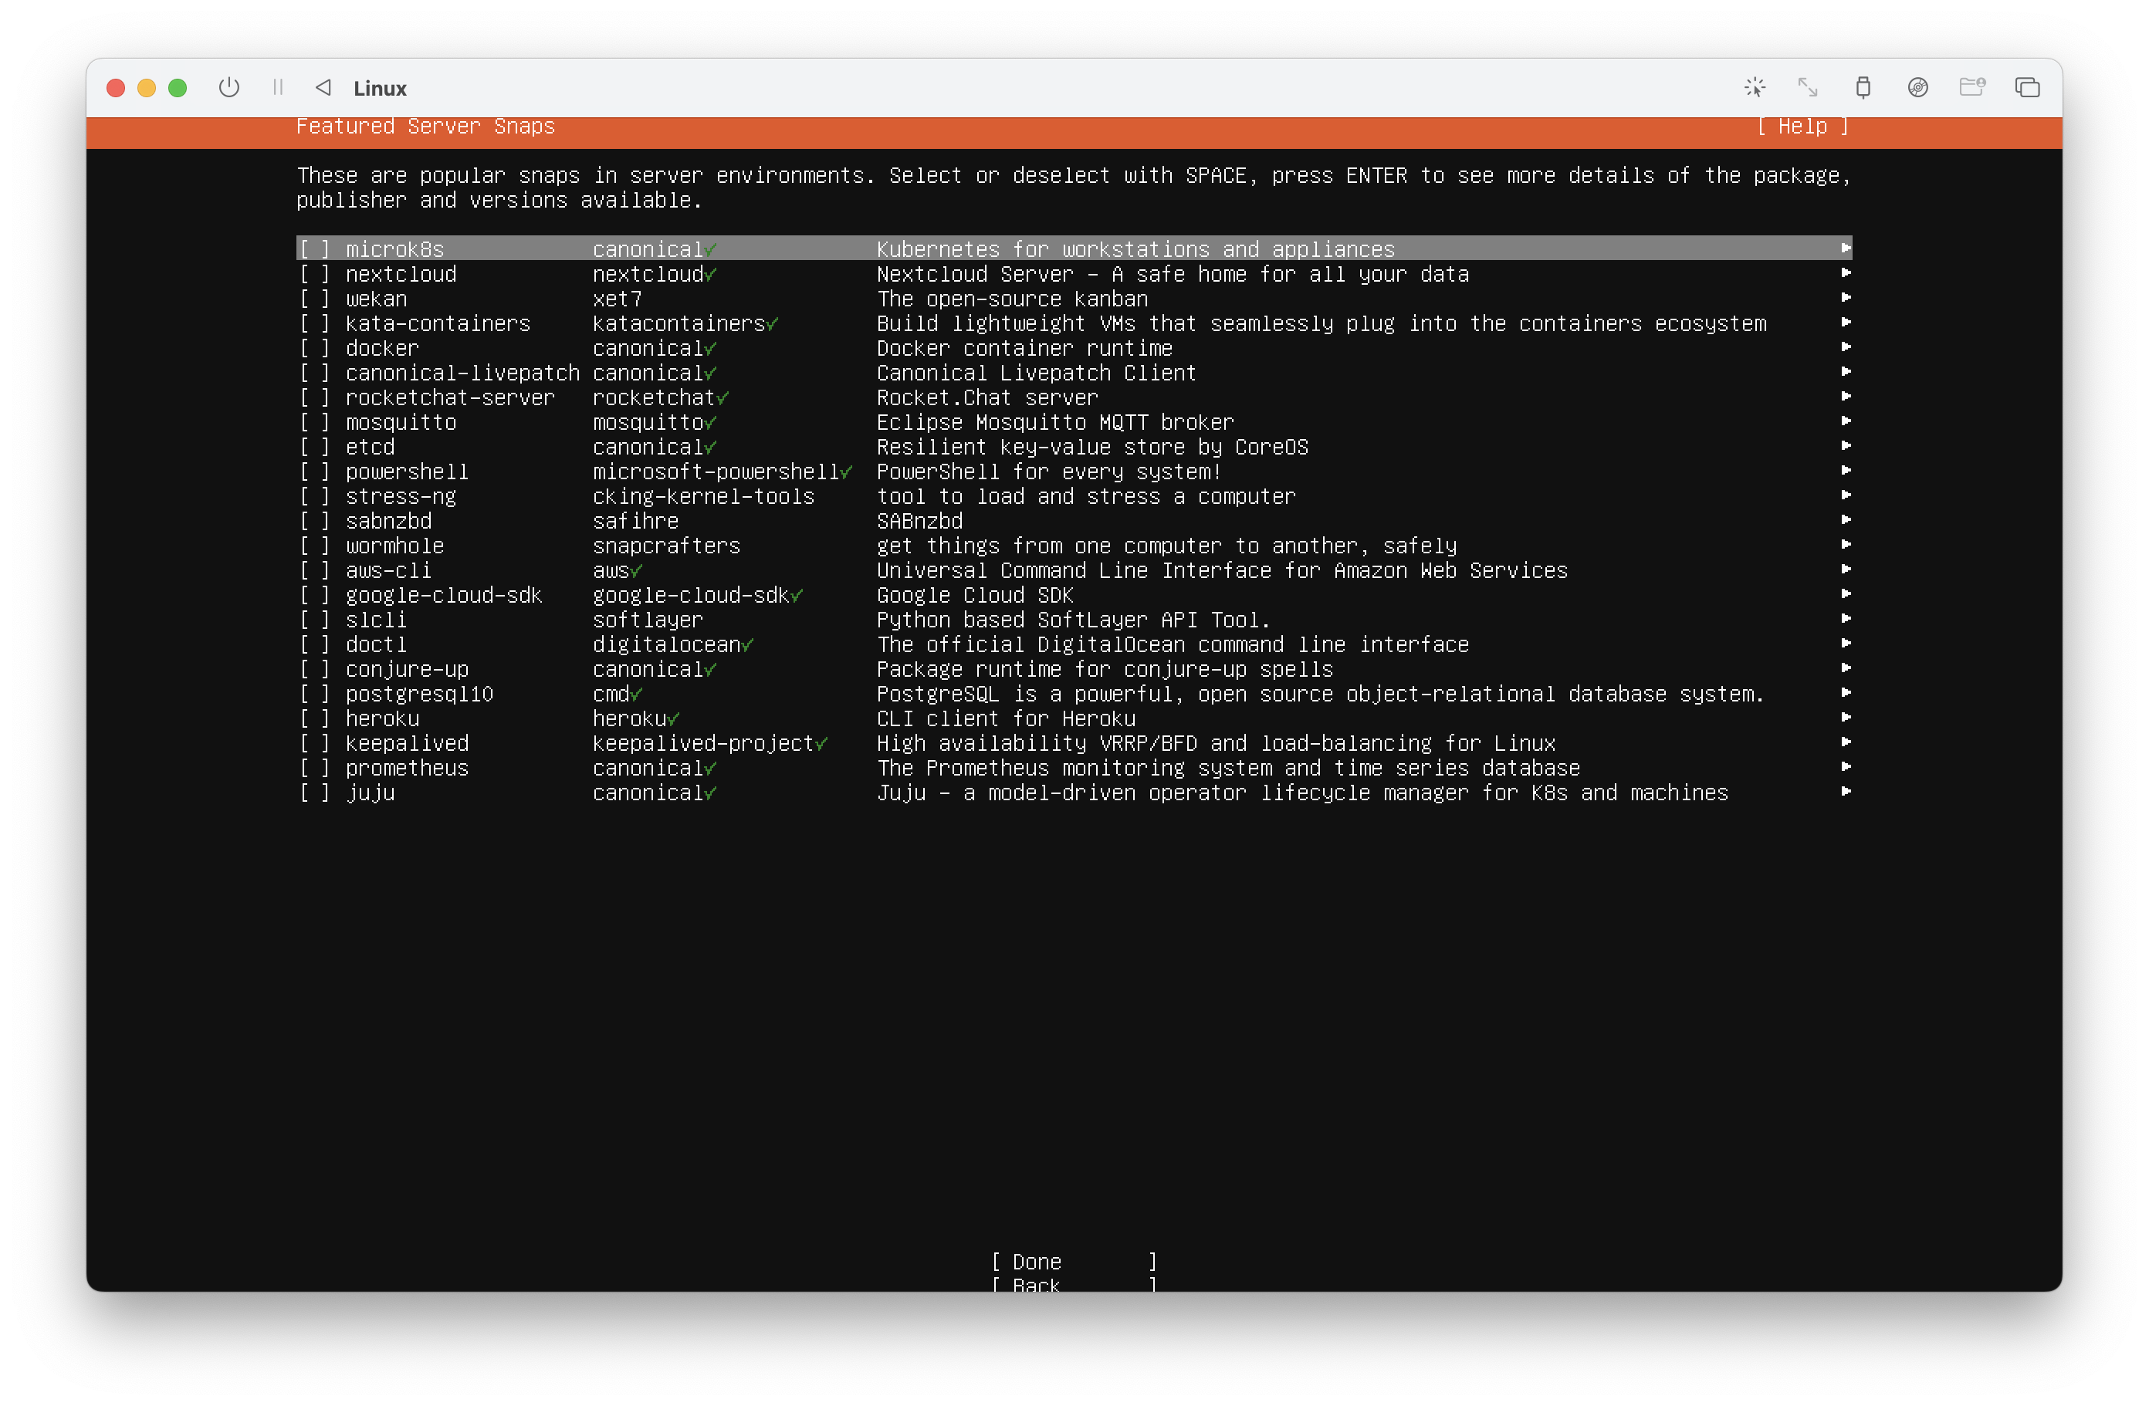Image resolution: width=2149 pixels, height=1406 pixels.
Task: Select the docker snap checkbox
Action: tap(314, 348)
